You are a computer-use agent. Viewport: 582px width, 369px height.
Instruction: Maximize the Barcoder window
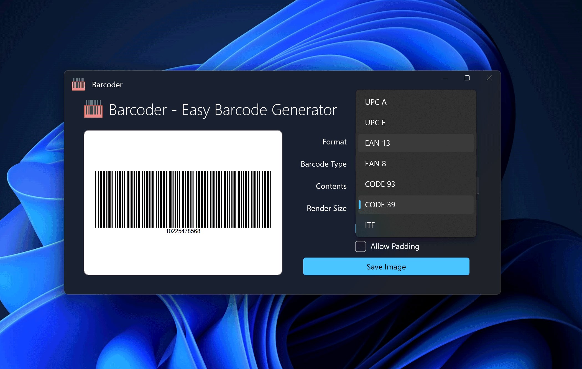coord(467,78)
